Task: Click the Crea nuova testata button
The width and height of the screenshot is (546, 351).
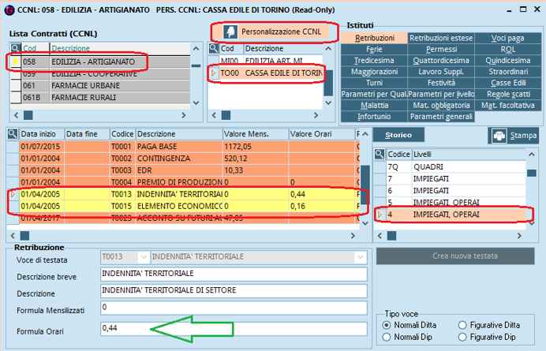Action: (x=455, y=256)
